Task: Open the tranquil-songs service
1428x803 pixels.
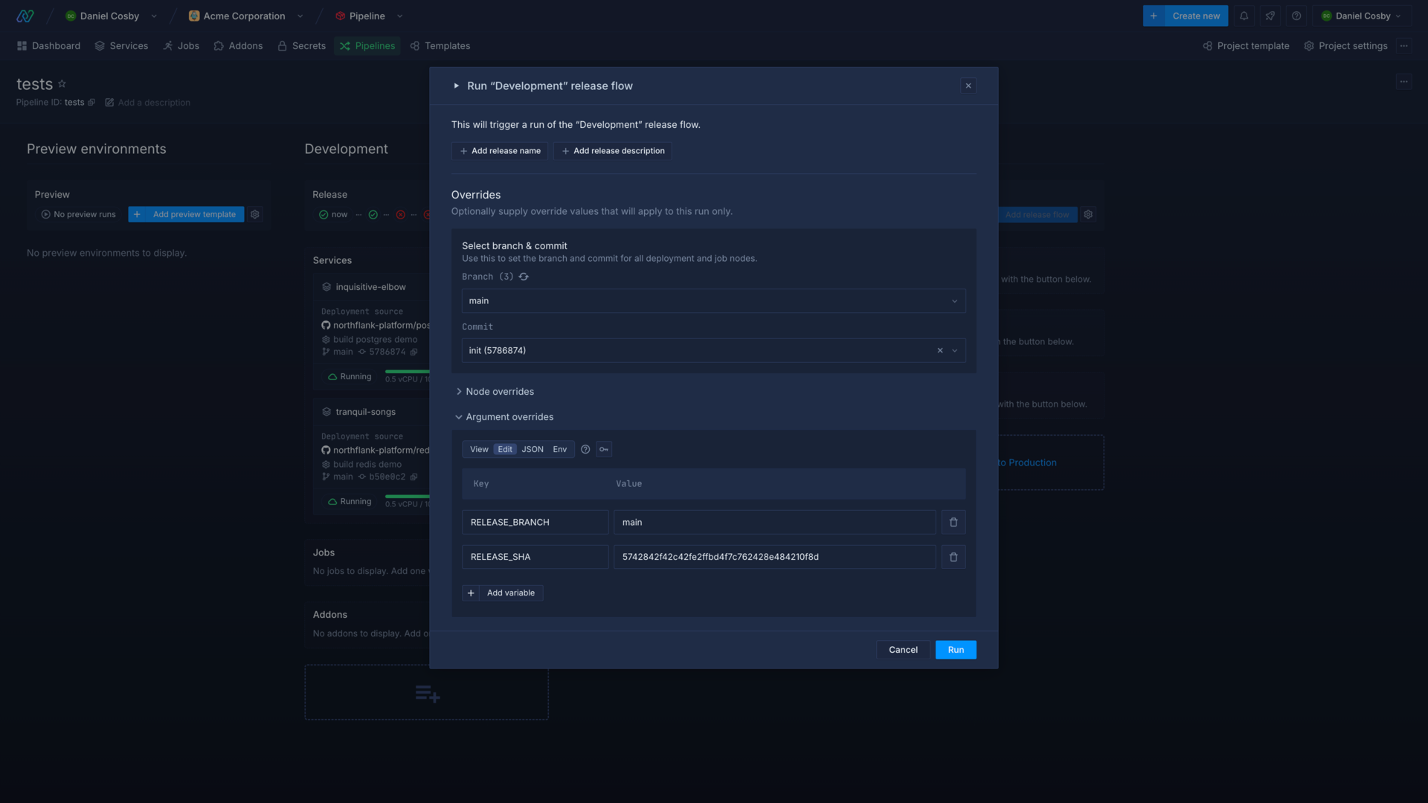Action: (x=365, y=412)
